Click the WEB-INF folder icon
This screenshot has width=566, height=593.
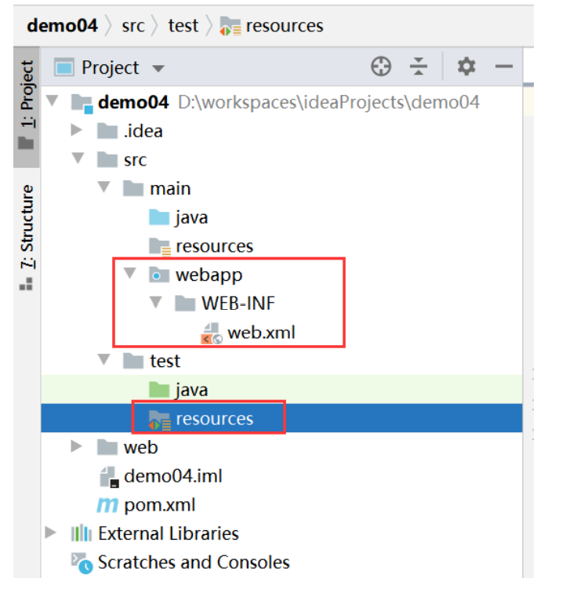(x=185, y=304)
